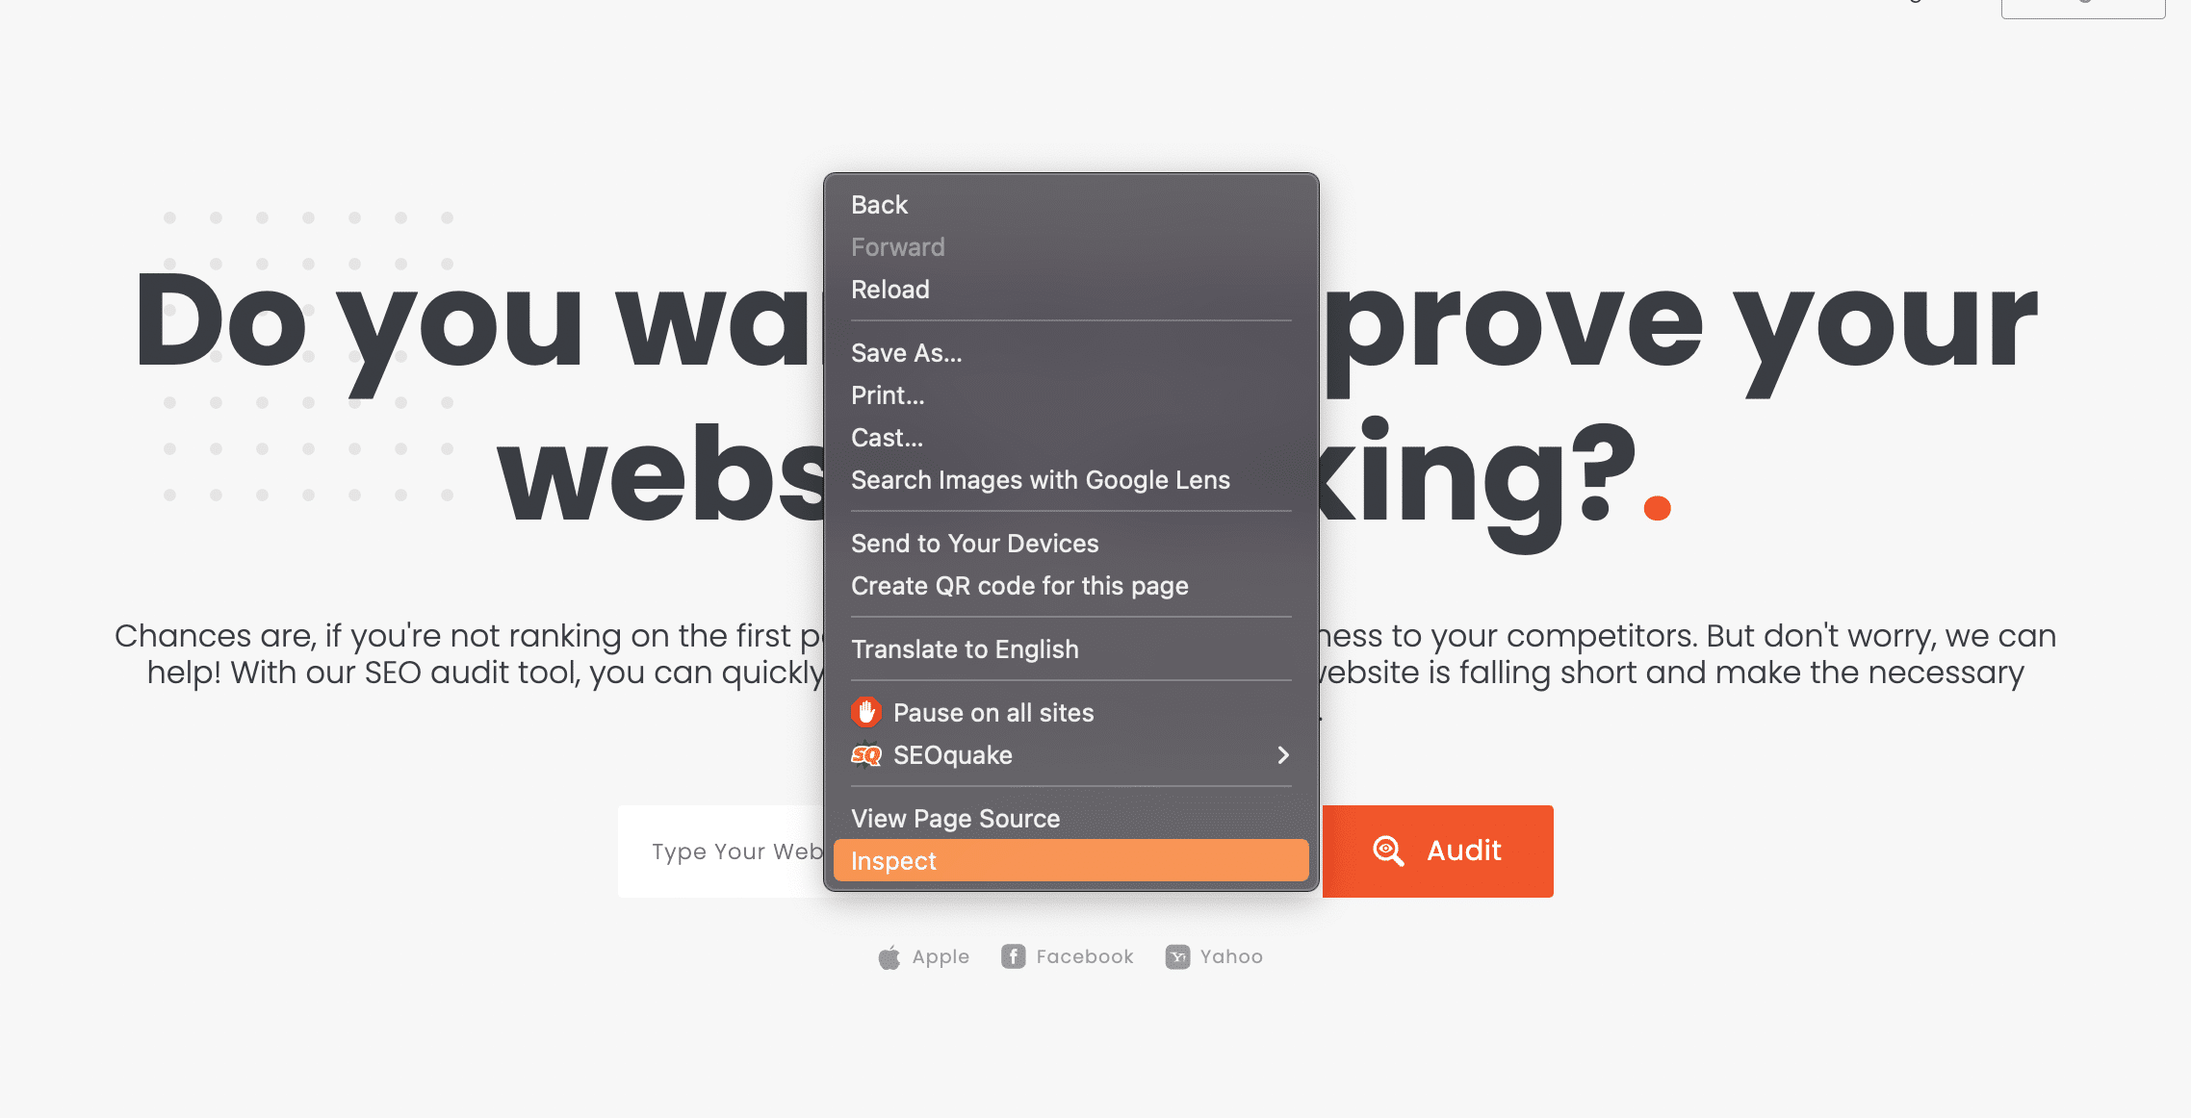The height and width of the screenshot is (1118, 2191).
Task: Click the Facebook icon below the form
Action: tap(1015, 957)
